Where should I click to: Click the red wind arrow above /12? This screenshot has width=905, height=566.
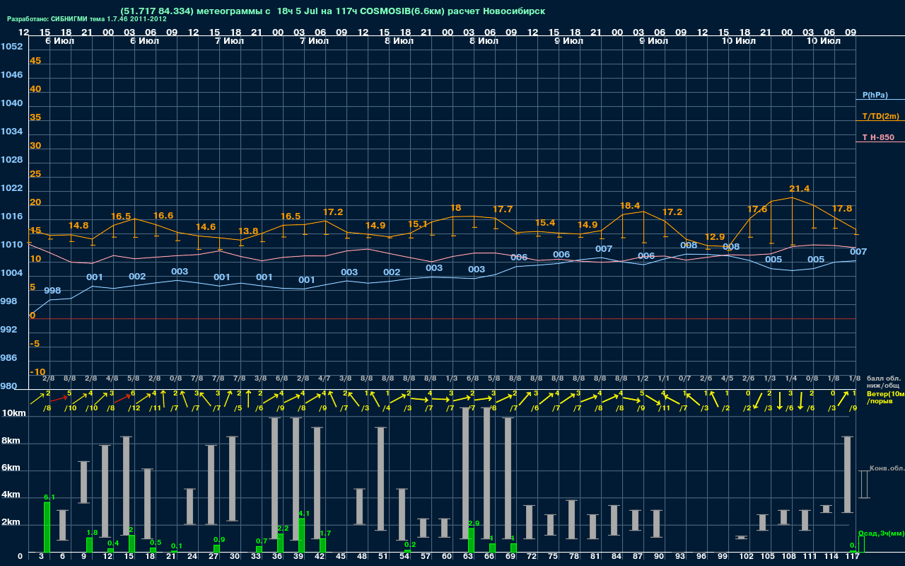pyautogui.click(x=122, y=399)
